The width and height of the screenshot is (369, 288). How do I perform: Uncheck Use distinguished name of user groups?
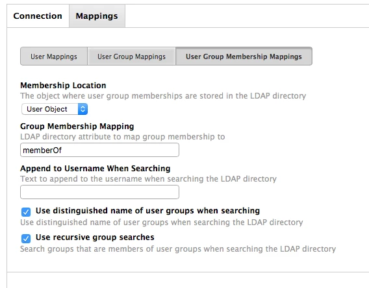tap(26, 212)
